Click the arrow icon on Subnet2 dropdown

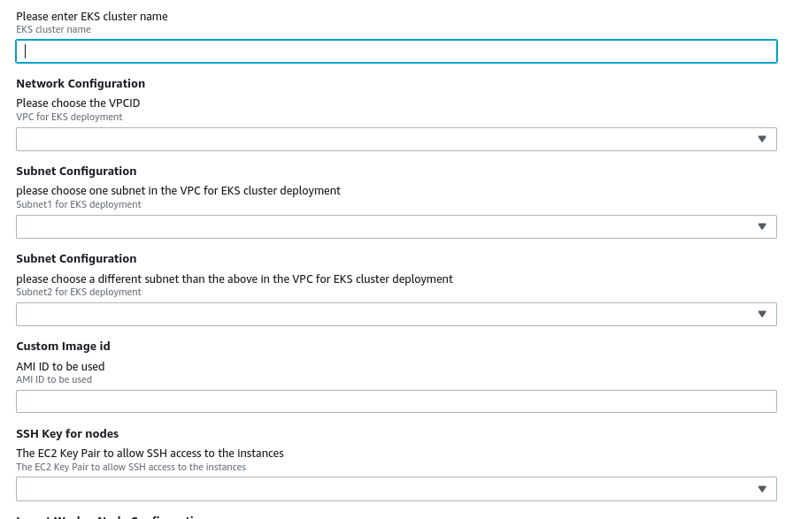[x=762, y=314]
